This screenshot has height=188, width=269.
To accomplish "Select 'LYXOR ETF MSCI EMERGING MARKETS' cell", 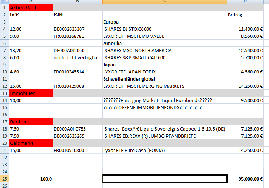I will click(165, 86).
